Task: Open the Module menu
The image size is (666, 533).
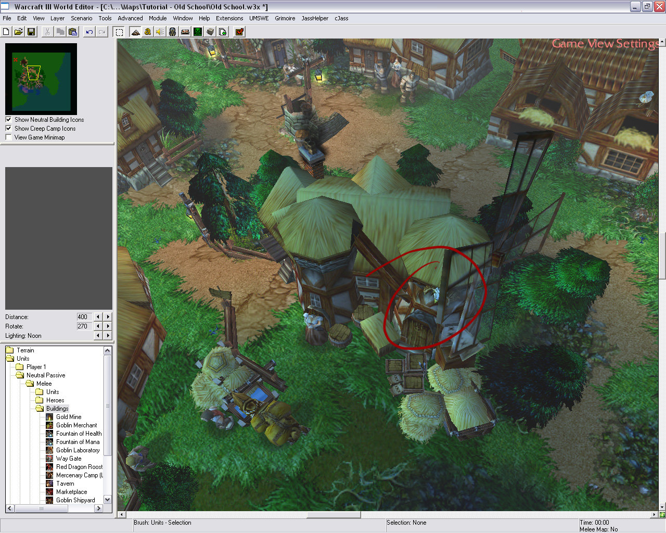Action: click(x=158, y=18)
